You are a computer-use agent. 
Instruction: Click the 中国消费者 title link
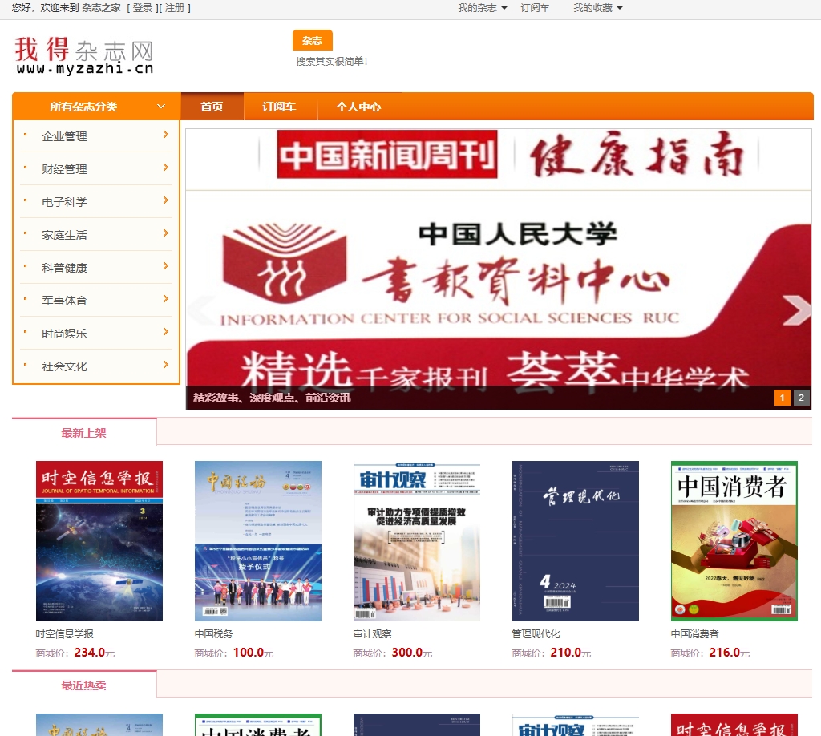(695, 634)
